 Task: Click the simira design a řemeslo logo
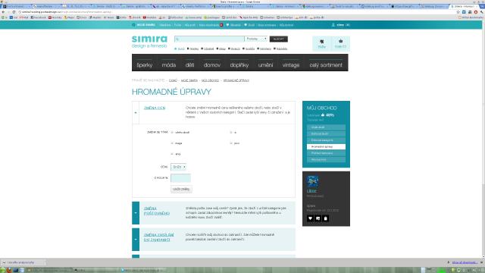point(149,42)
